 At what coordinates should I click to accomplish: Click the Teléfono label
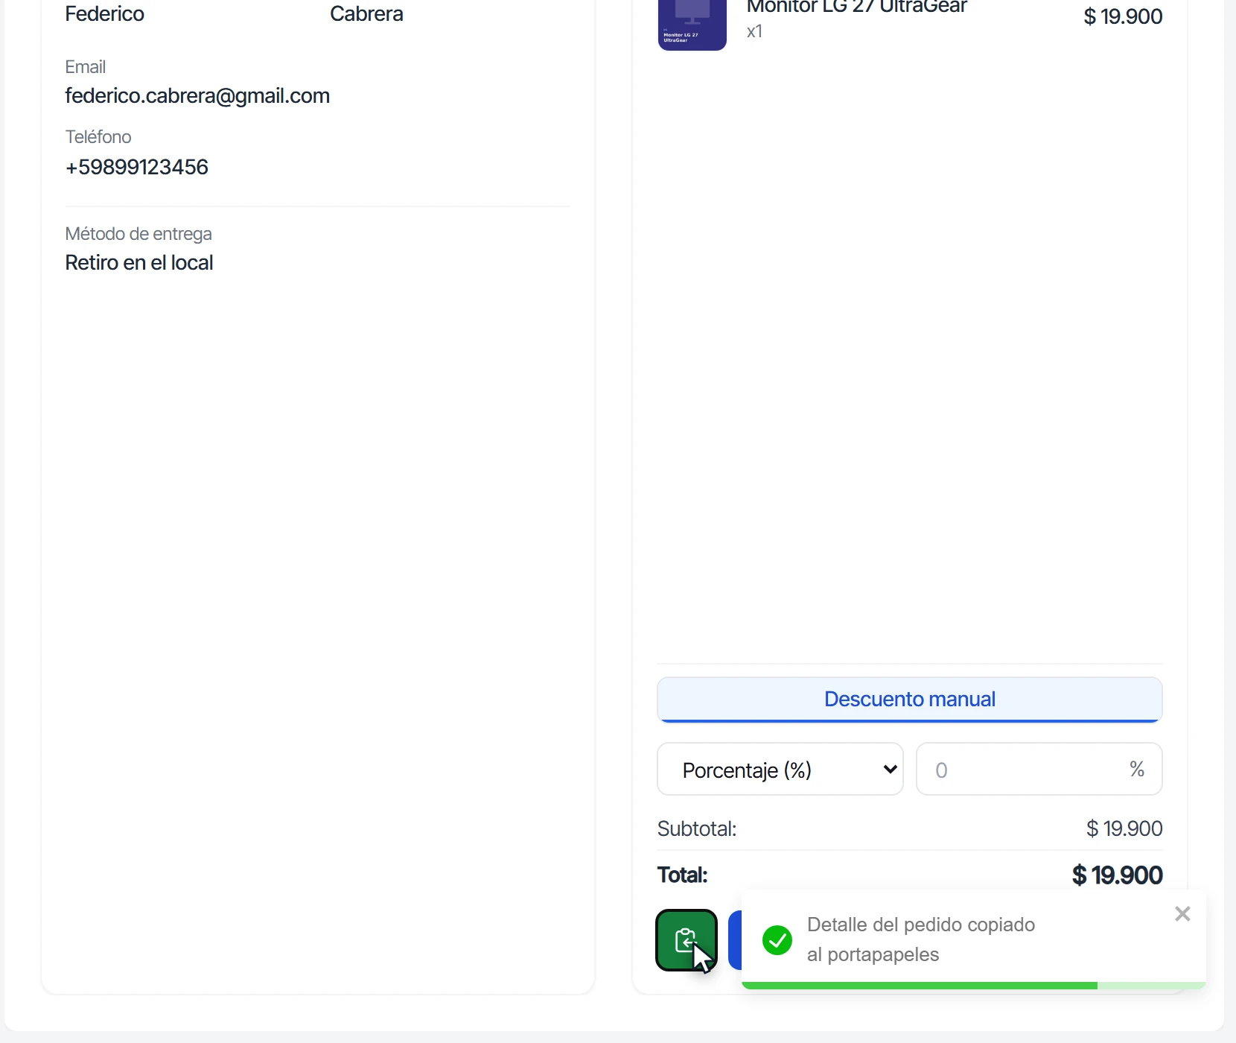[98, 137]
